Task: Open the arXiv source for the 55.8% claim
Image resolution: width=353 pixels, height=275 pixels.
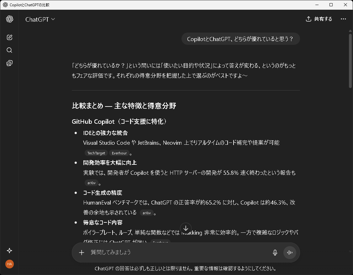Action: pos(91,183)
